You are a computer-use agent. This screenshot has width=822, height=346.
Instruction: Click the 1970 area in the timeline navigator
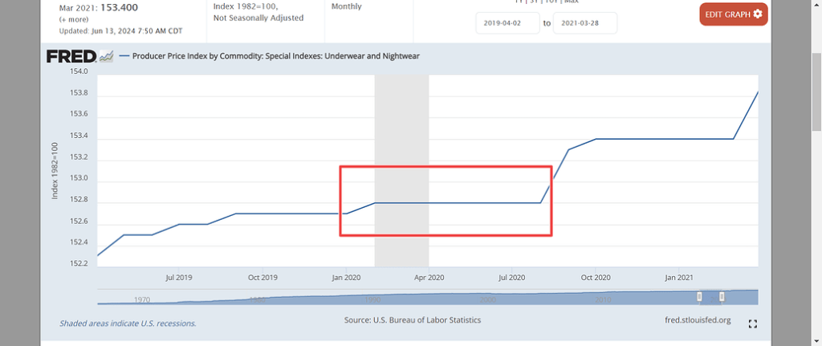click(x=142, y=299)
